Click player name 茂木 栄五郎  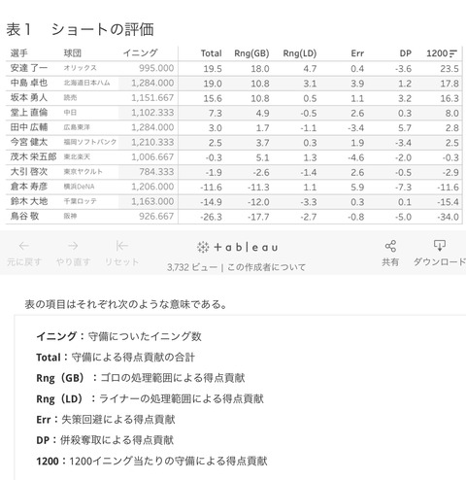pos(33,156)
